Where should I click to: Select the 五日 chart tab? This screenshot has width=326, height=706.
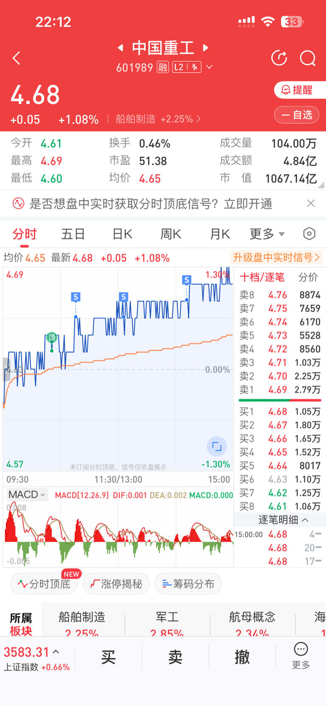tap(73, 234)
